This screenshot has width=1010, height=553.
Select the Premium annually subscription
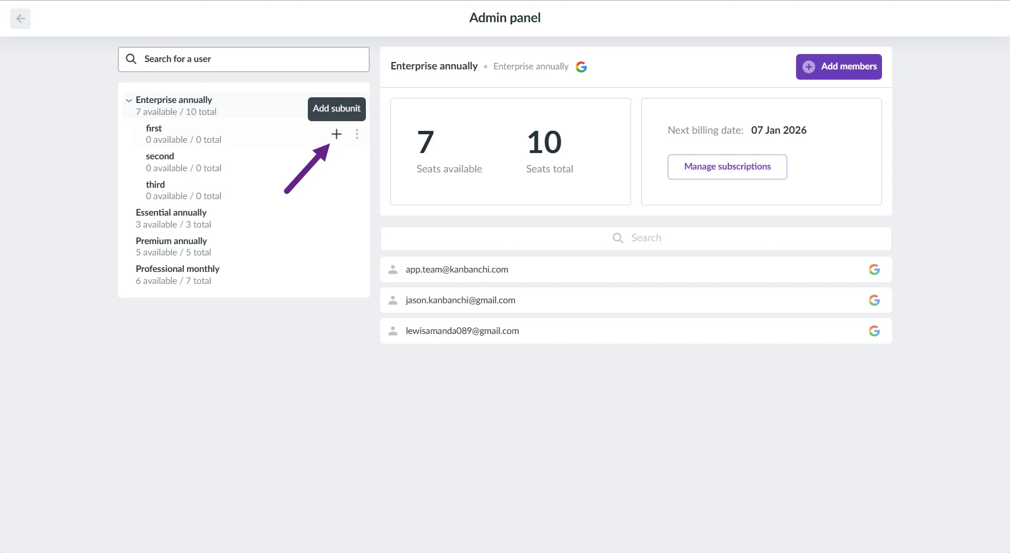click(x=171, y=246)
